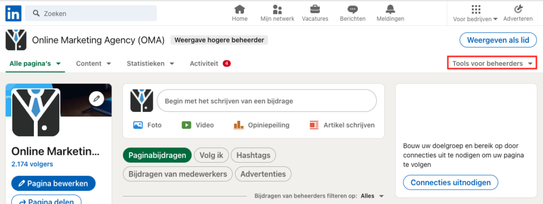Edit cover image via pencil icon
543x204 pixels.
point(97,99)
